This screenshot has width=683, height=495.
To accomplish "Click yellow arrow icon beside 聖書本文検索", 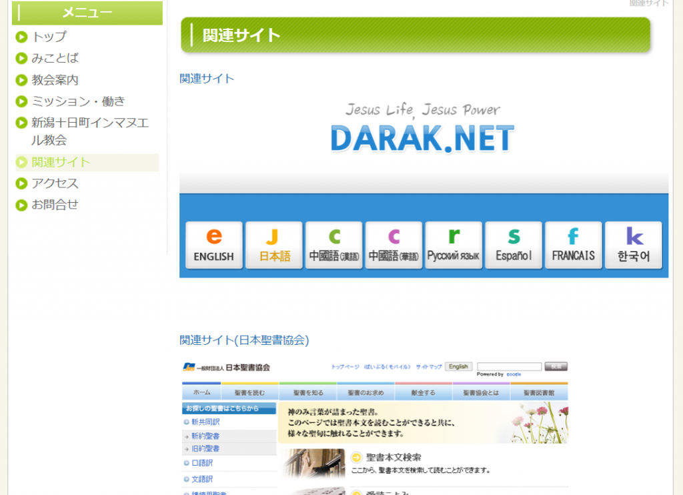I will [356, 457].
